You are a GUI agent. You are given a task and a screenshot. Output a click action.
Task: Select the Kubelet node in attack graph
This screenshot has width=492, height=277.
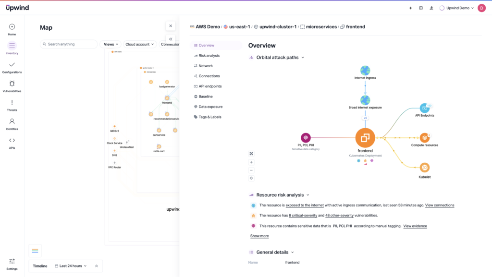424,168
